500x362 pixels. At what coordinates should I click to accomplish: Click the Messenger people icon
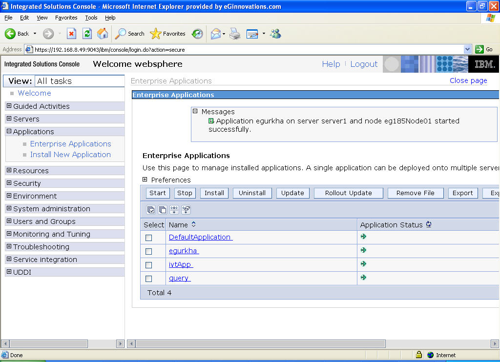(275, 34)
